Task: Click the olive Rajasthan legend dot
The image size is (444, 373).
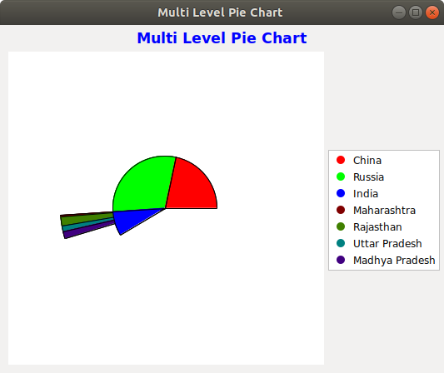Action: coord(341,226)
